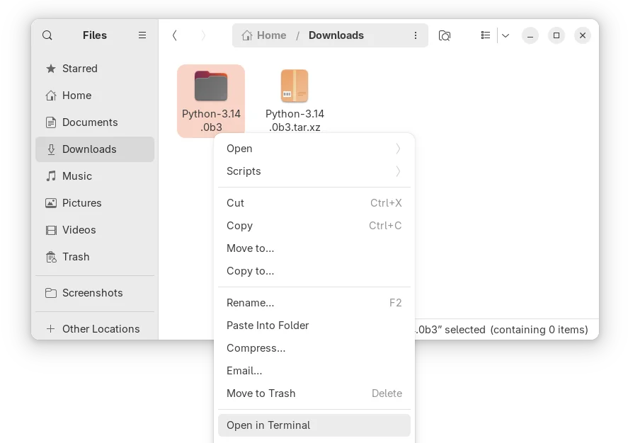Viewport: 628px width, 443px height.
Task: Click Move to Trash menu entry
Action: pos(314,393)
